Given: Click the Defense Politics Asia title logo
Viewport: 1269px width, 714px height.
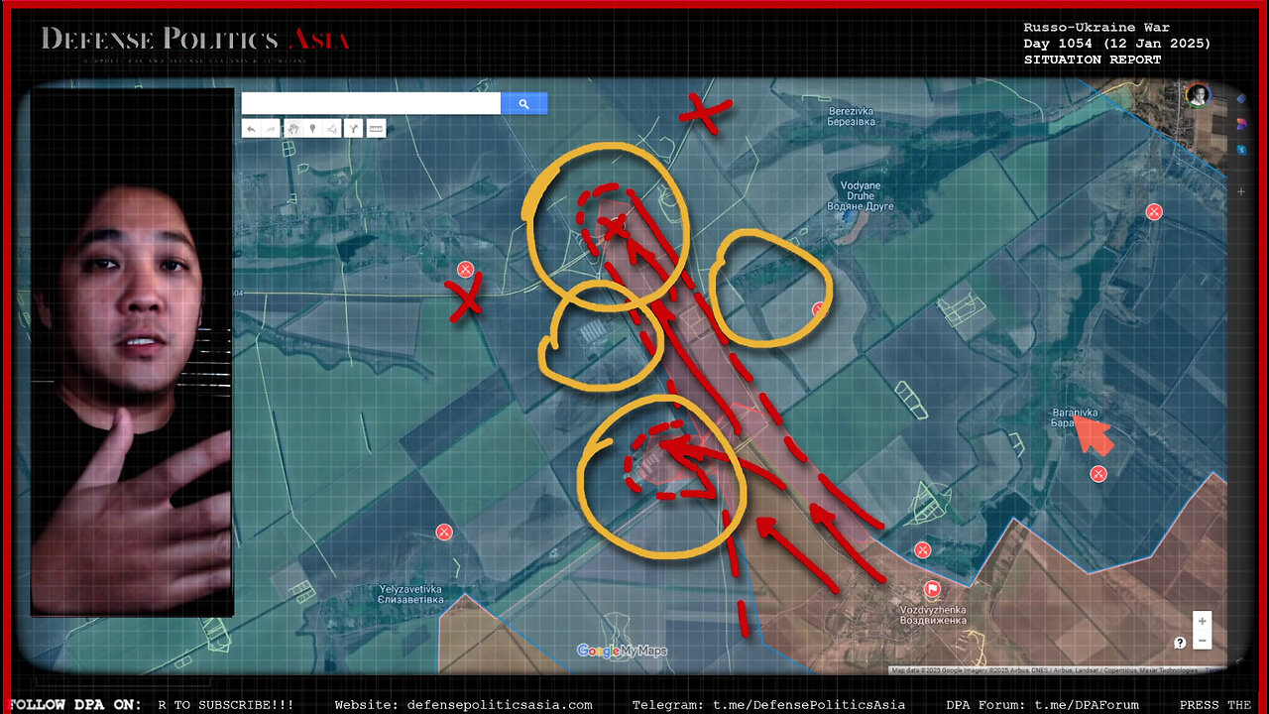Looking at the screenshot, I should pyautogui.click(x=195, y=41).
